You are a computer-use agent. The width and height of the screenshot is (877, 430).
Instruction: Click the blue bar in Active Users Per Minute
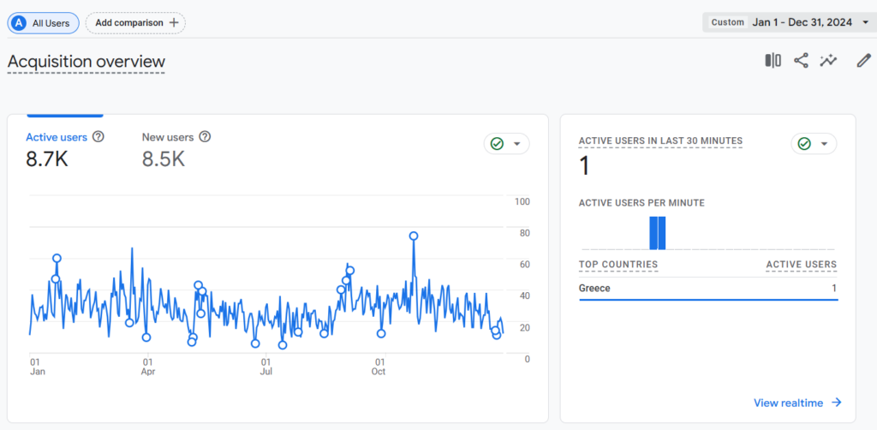pos(658,233)
